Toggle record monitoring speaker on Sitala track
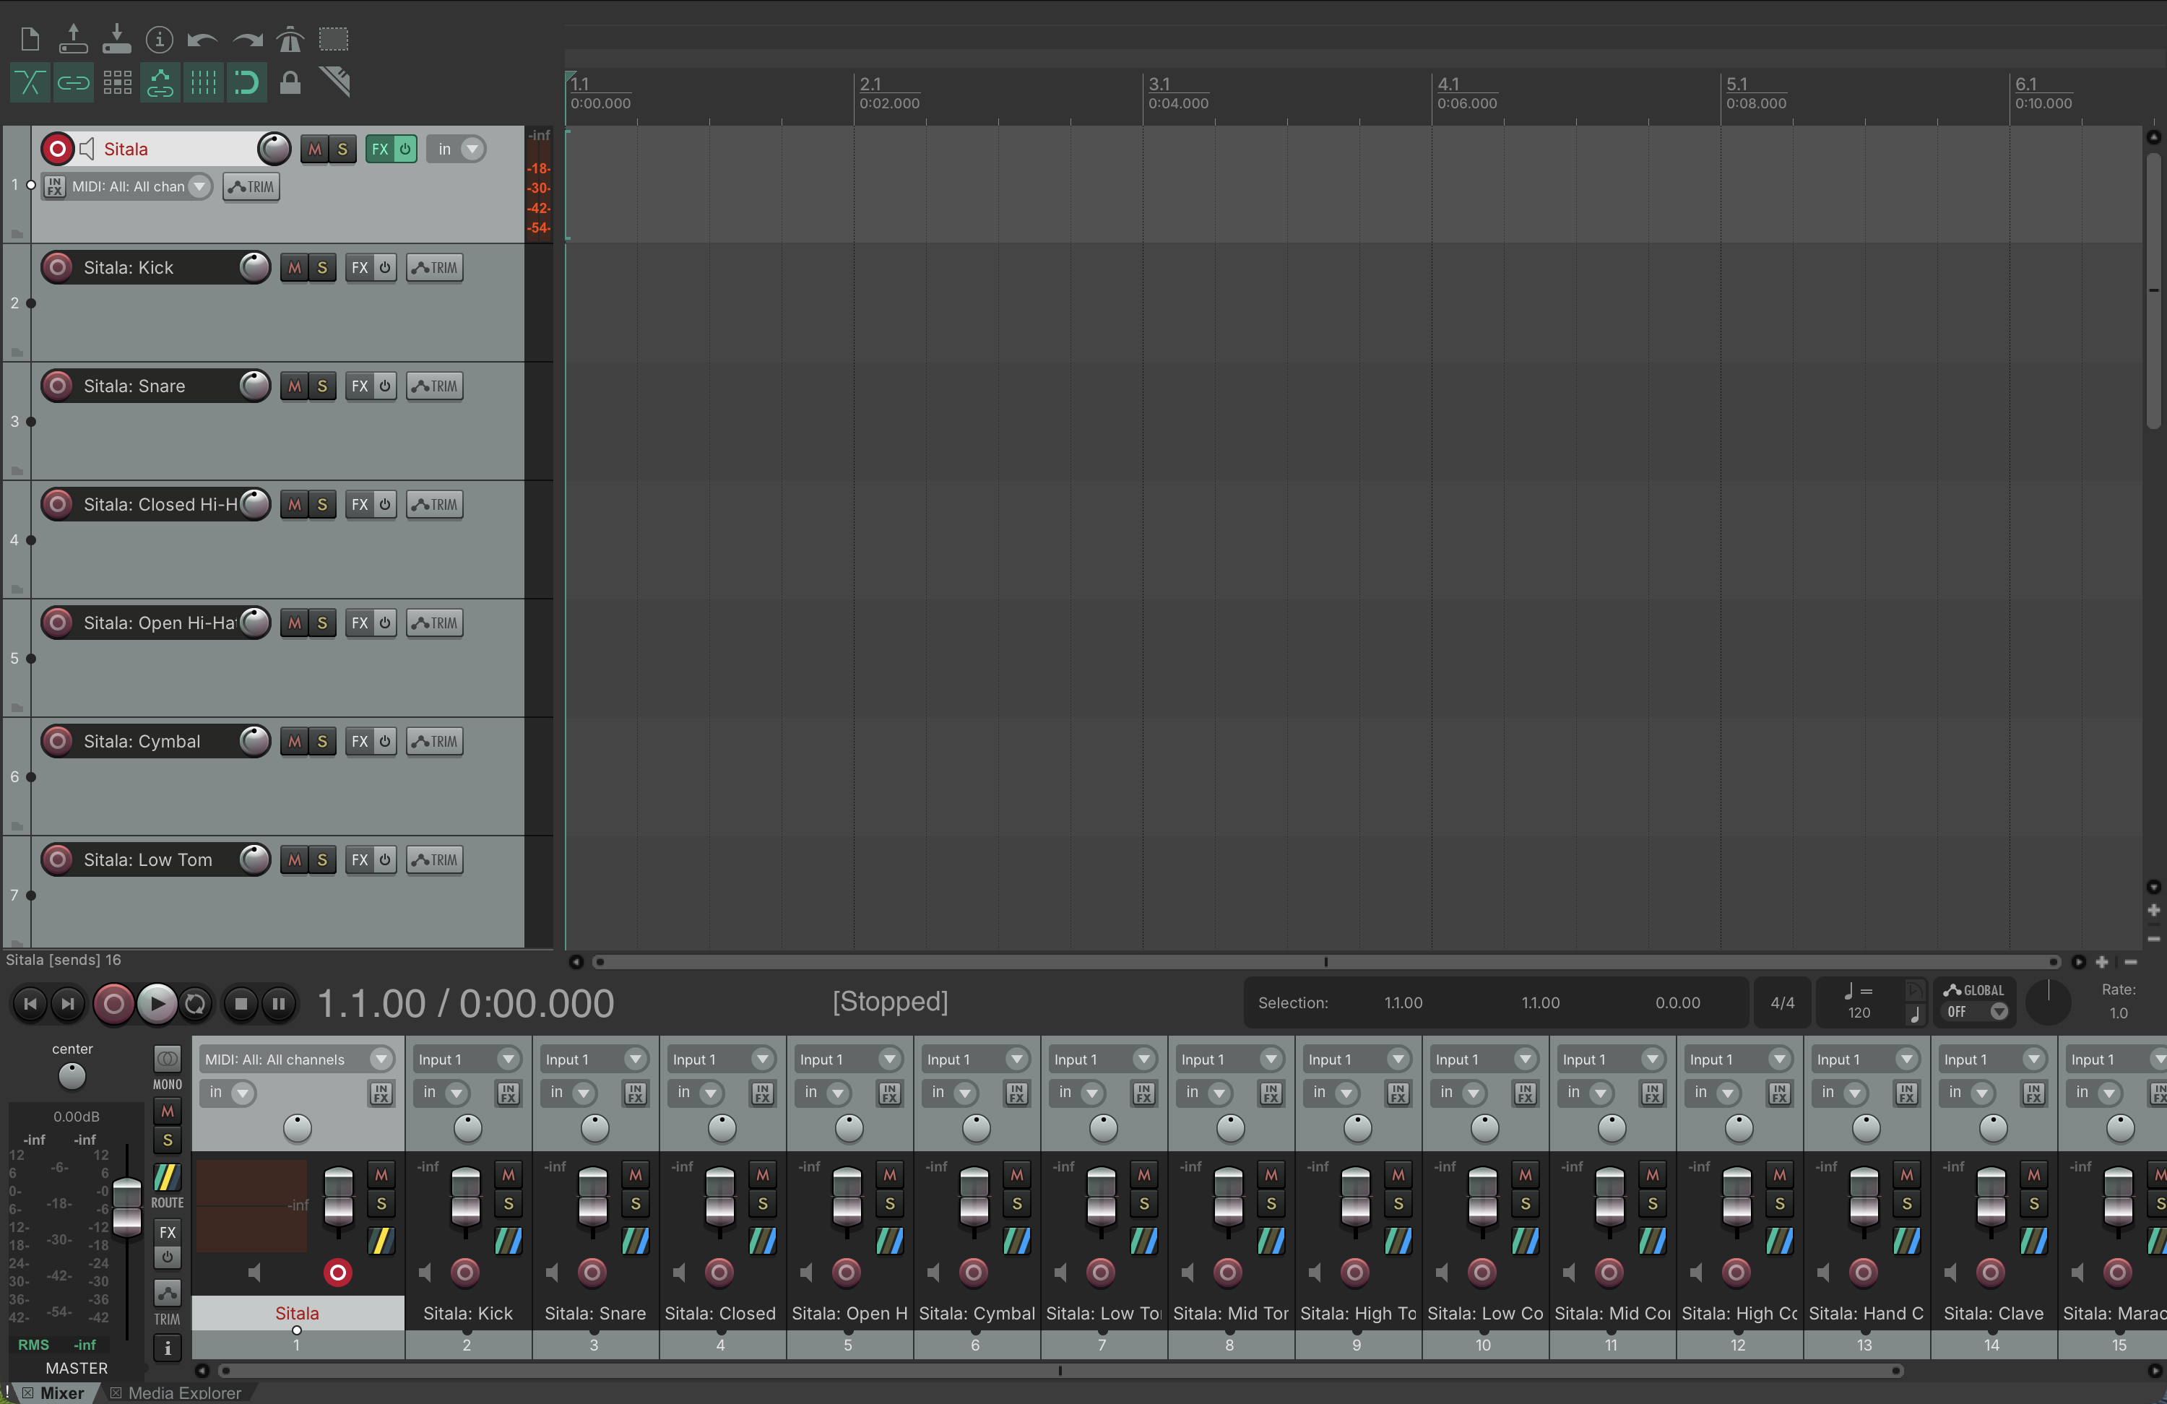Viewport: 2167px width, 1404px height. (87, 148)
